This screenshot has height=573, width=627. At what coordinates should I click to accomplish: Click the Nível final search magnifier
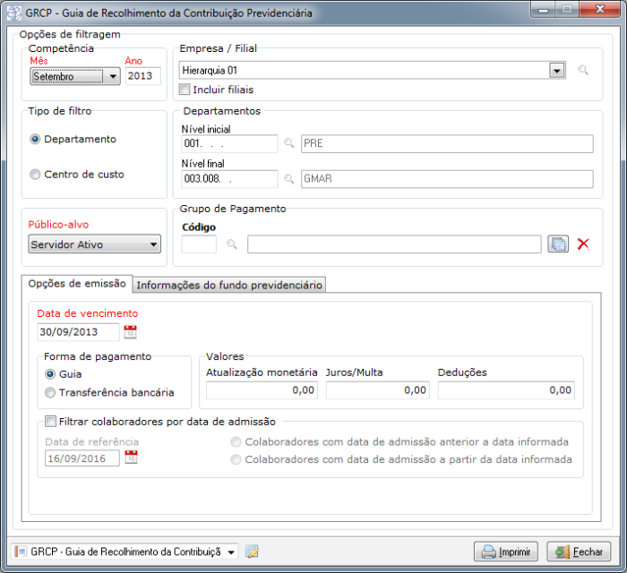click(289, 179)
